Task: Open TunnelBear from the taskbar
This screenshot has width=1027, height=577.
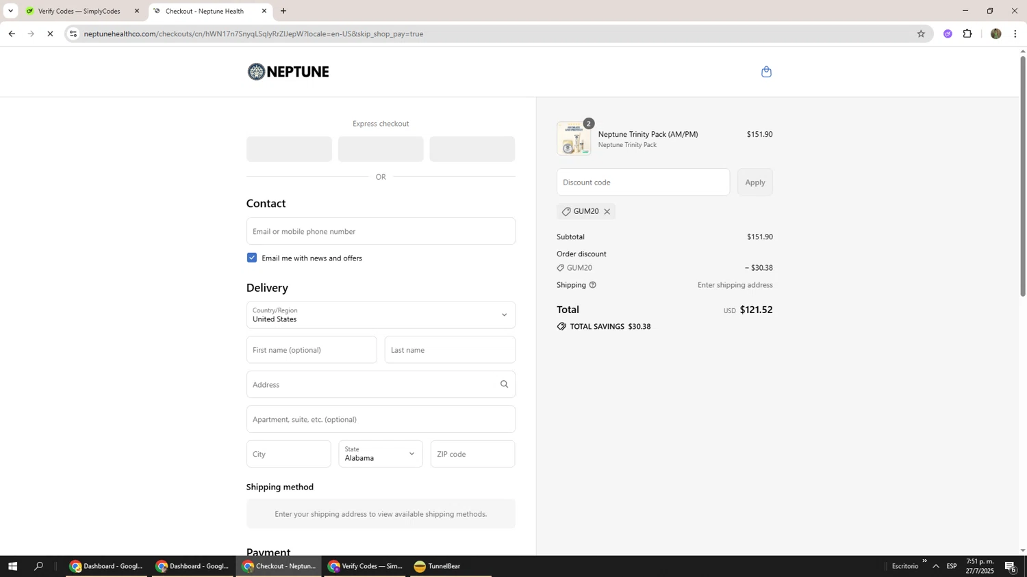Action: pyautogui.click(x=451, y=566)
